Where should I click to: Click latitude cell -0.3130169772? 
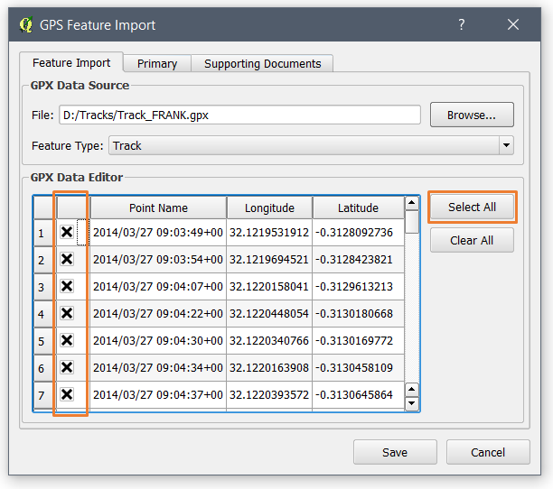coord(359,340)
